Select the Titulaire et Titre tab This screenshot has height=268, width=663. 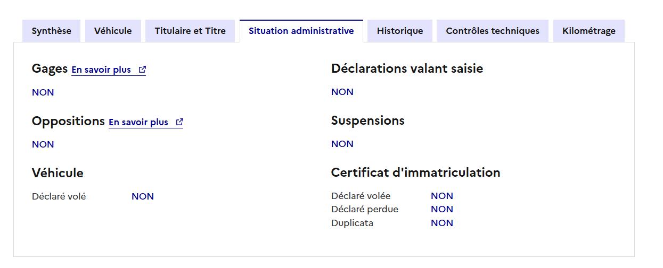pyautogui.click(x=190, y=31)
